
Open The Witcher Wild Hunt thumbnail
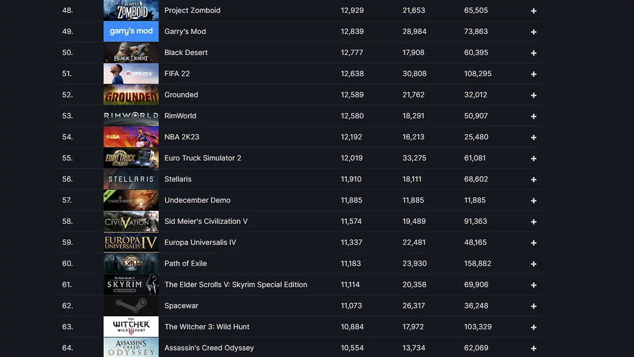[x=131, y=327]
